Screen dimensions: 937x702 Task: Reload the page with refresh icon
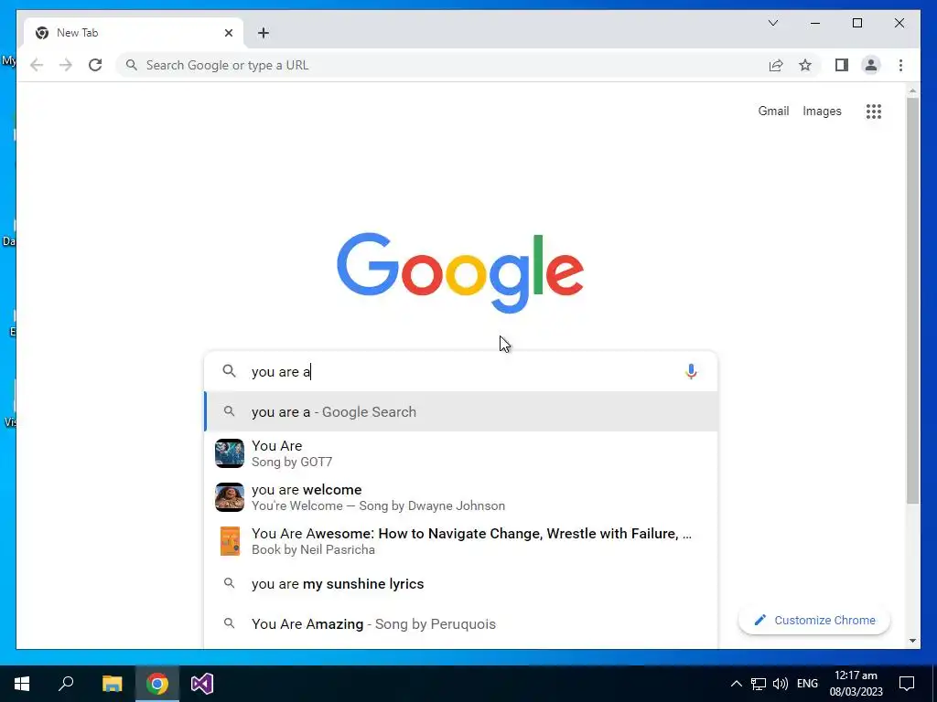point(95,65)
